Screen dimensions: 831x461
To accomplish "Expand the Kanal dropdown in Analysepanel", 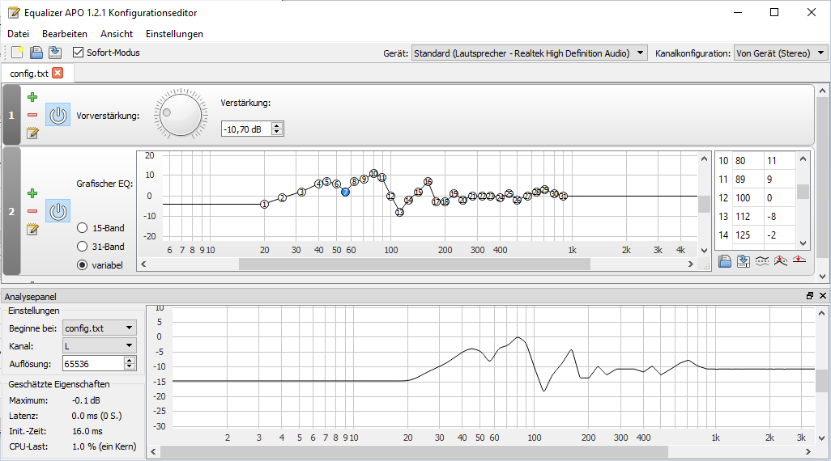I will click(100, 346).
